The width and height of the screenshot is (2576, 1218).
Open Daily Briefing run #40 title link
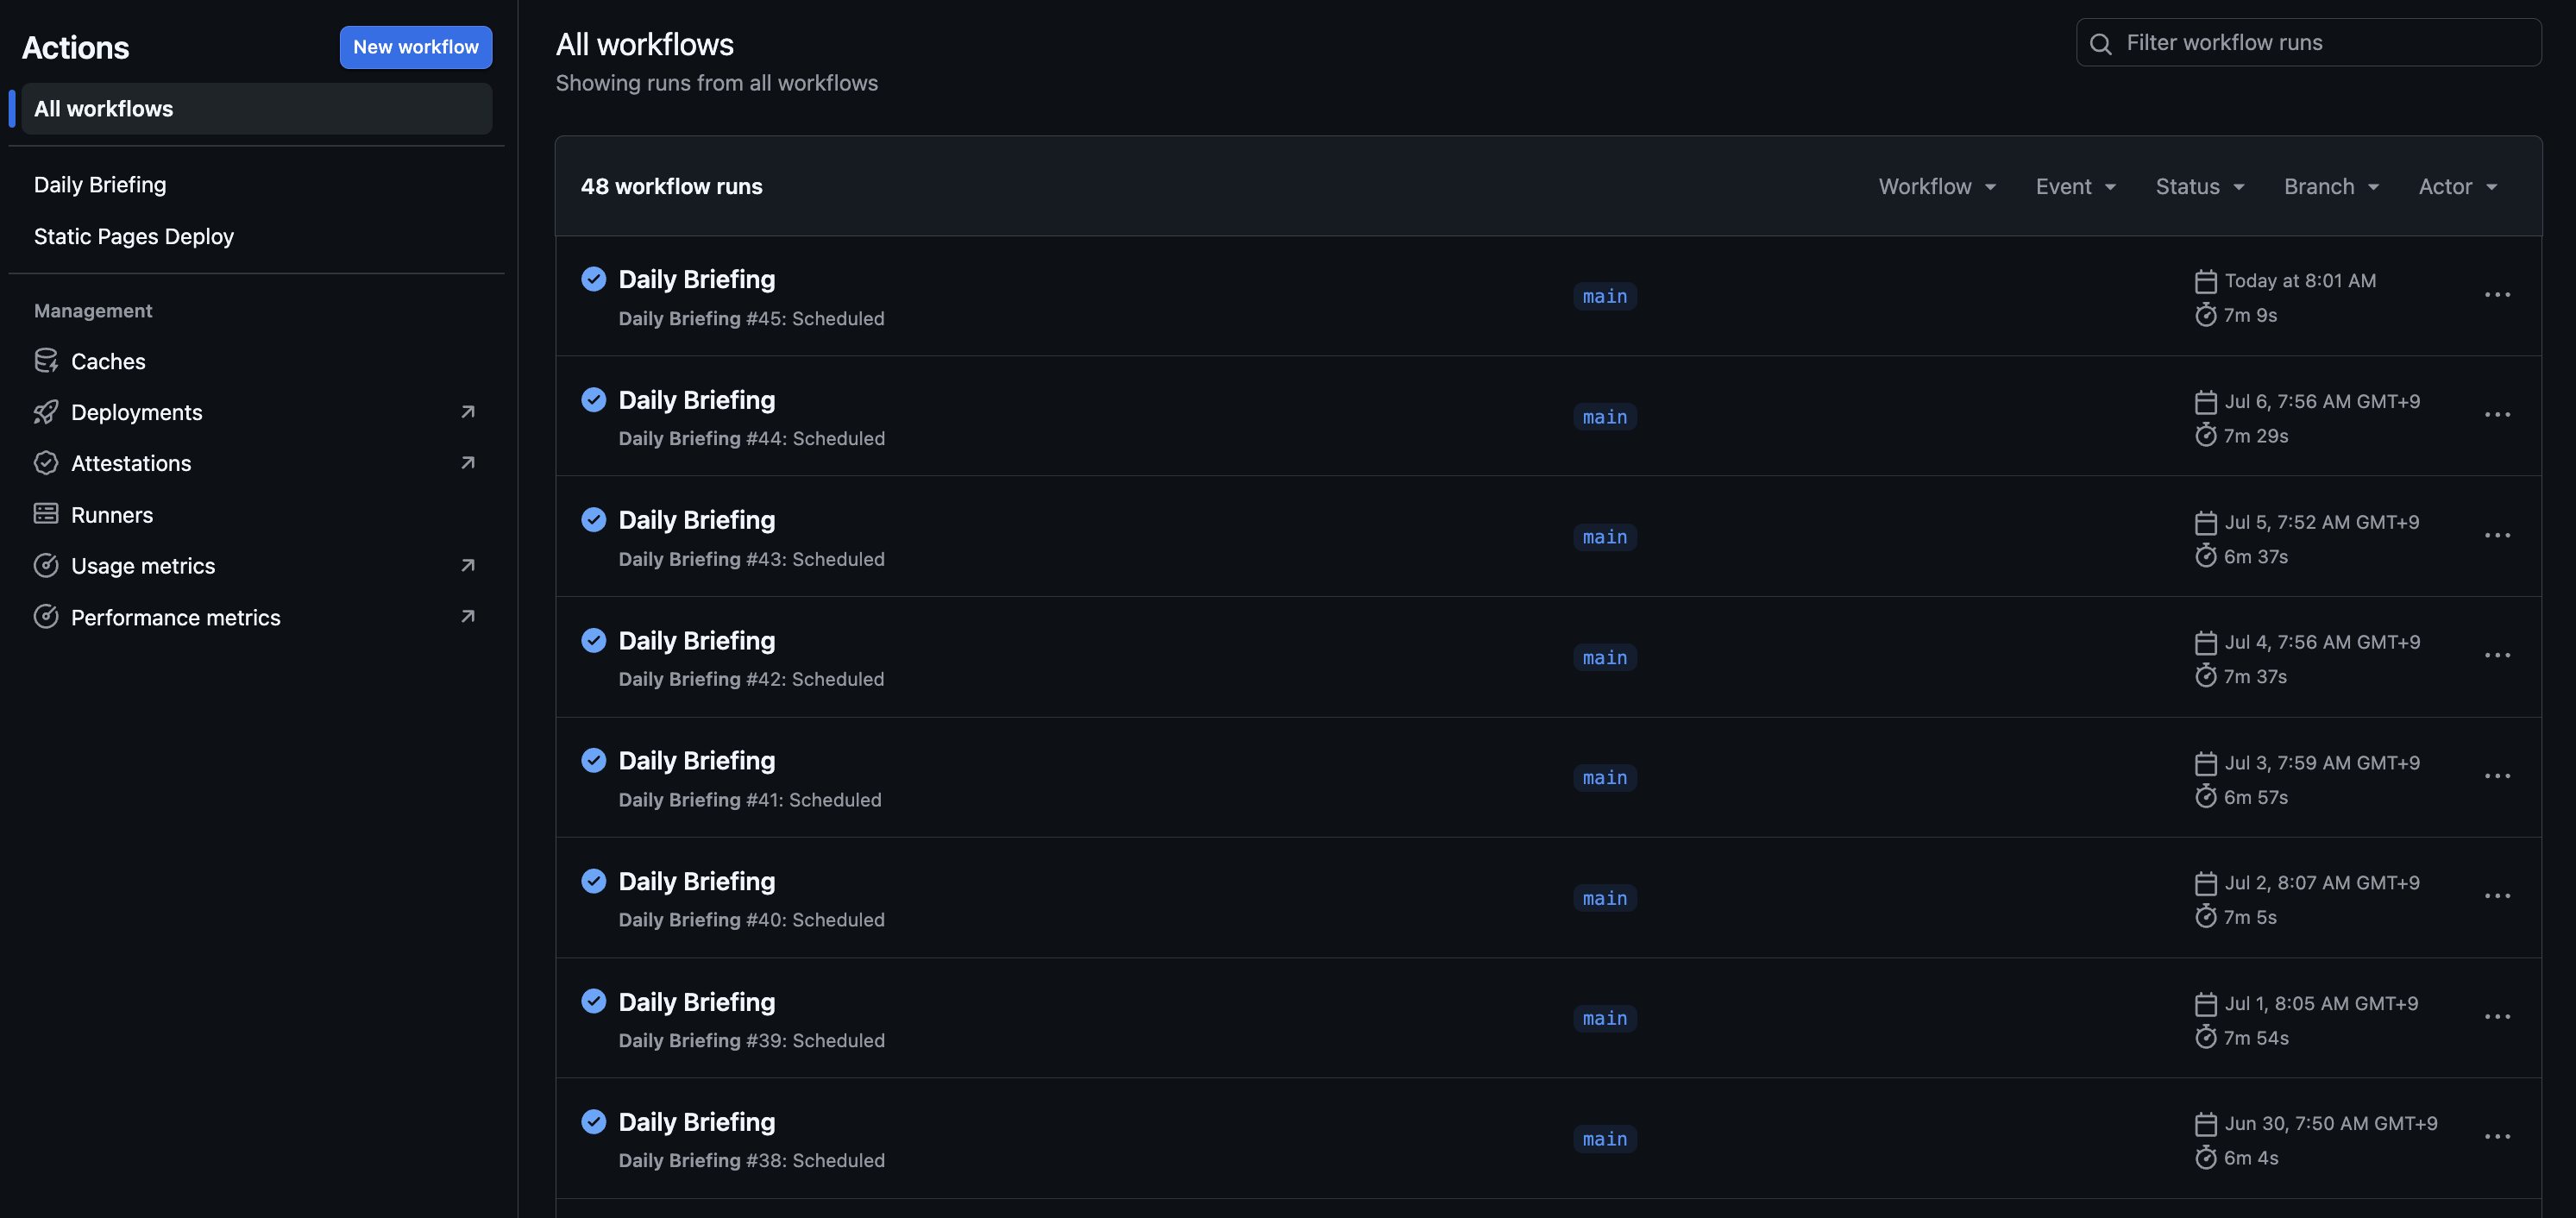(696, 882)
